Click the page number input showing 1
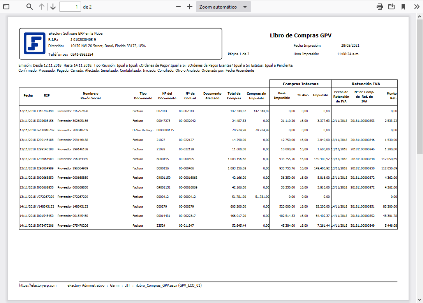Image resolution: width=423 pixels, height=303 pixels. tap(70, 6)
